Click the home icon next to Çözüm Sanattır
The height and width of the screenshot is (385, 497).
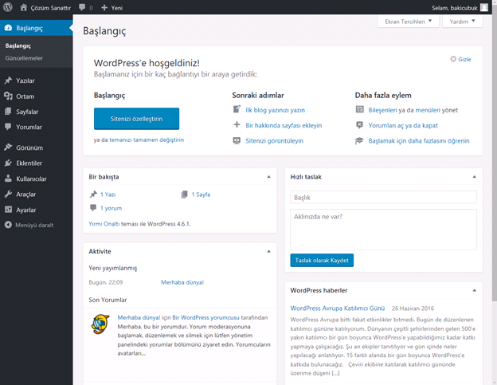(x=23, y=7)
